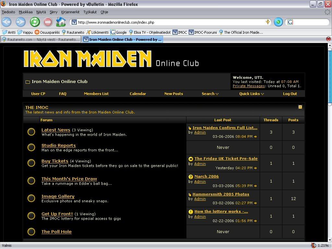Open the User CP link
This screenshot has height=249, width=332.
pyautogui.click(x=38, y=94)
